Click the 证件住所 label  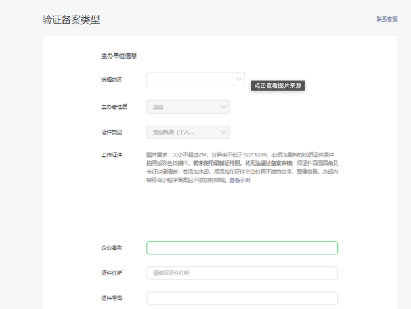[112, 273]
